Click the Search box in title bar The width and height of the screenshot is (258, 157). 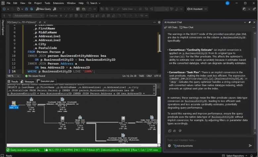click(x=93, y=3)
